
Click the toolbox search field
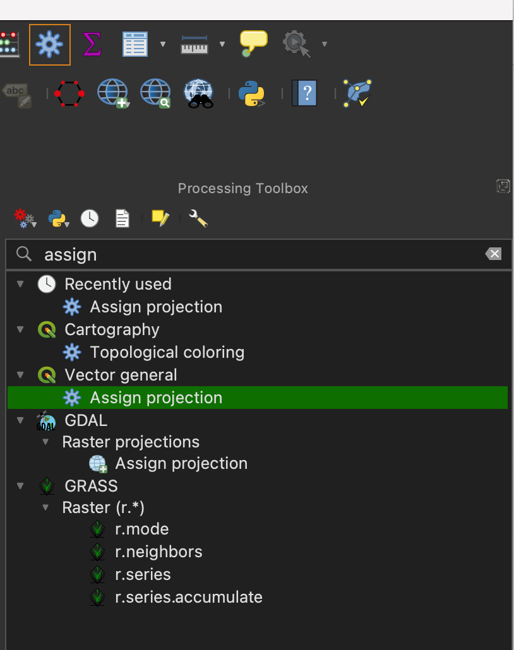[x=253, y=254]
